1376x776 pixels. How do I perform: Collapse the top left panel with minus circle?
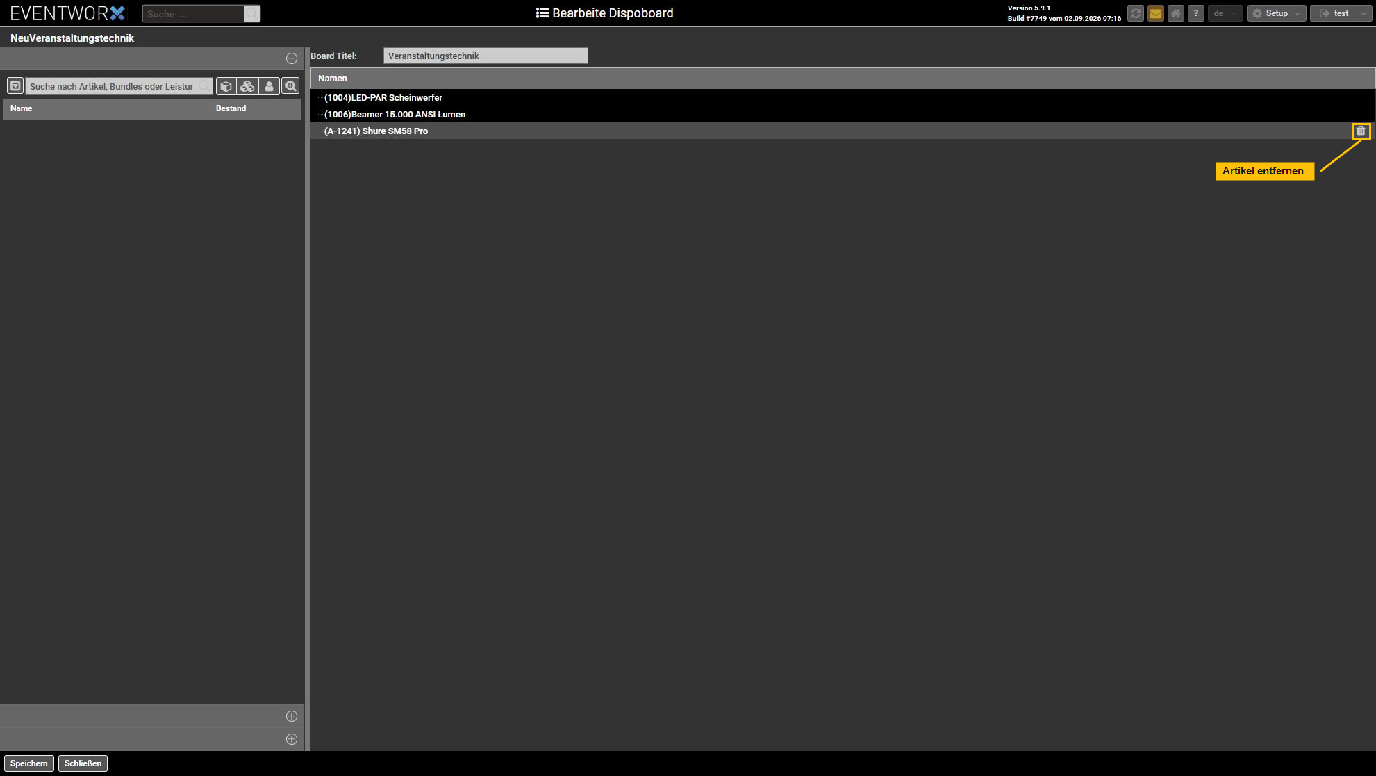click(x=292, y=58)
